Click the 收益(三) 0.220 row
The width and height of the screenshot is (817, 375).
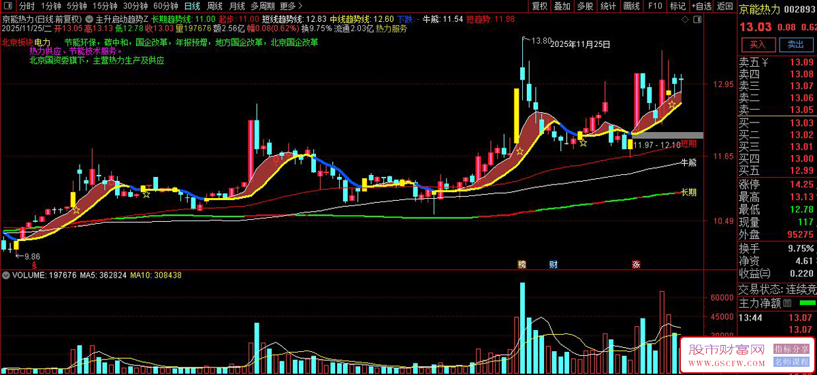778,274
